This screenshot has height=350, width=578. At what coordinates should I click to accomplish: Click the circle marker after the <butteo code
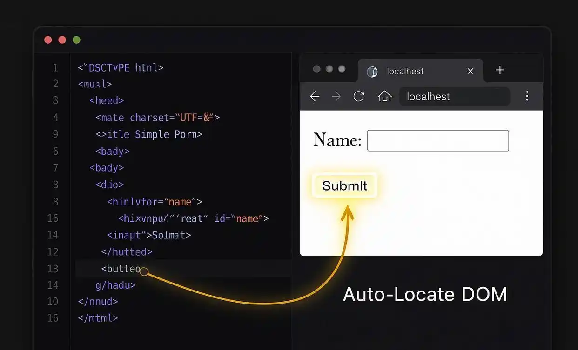point(144,271)
